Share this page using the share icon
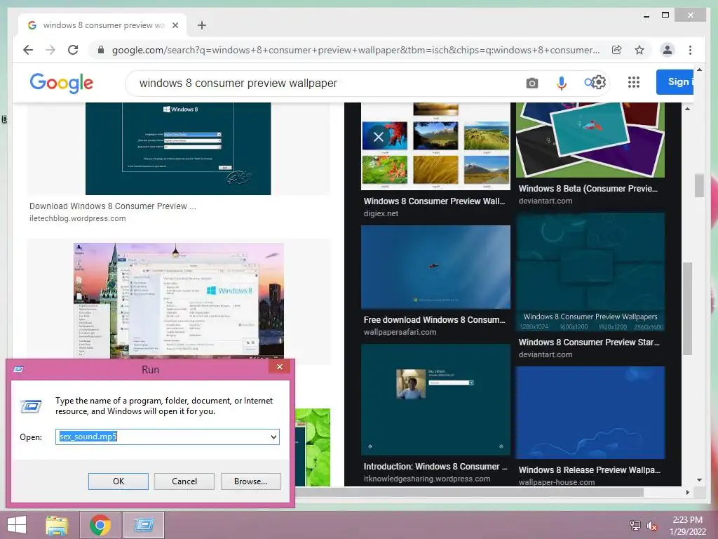Viewport: 718px width, 539px height. [617, 50]
